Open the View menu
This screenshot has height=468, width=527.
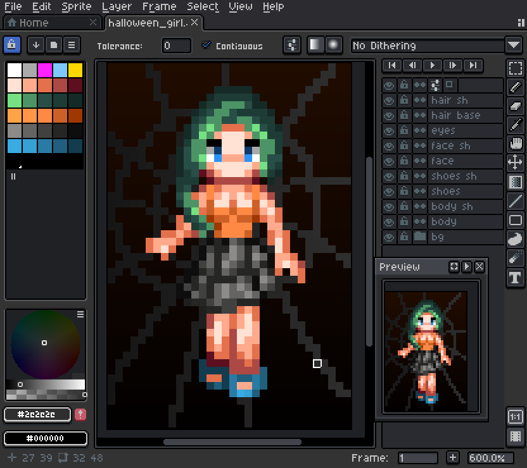tap(241, 6)
